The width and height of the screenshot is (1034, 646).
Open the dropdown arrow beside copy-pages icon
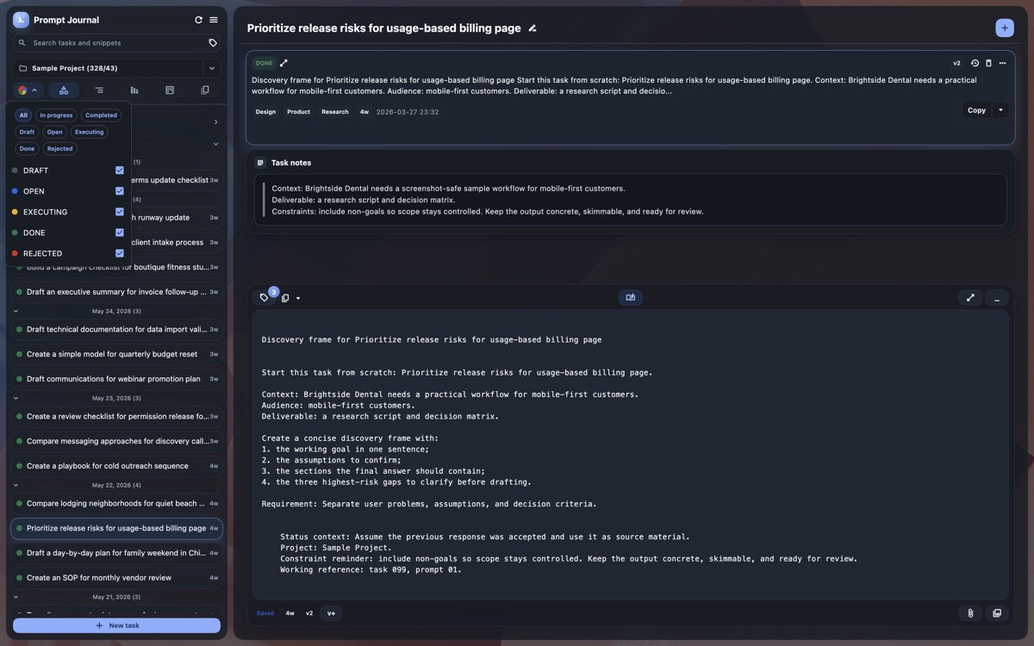298,299
